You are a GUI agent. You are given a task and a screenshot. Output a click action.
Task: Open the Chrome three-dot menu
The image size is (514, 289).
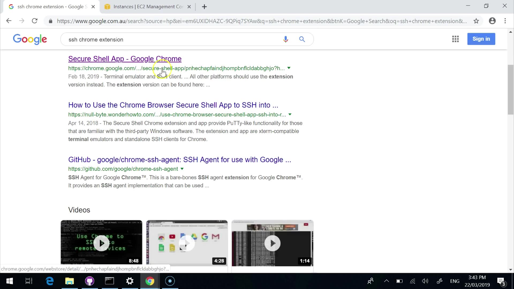(505, 21)
